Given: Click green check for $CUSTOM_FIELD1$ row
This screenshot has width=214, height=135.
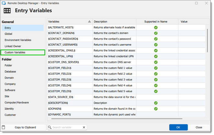Looking at the screenshot, I should point(156,68).
